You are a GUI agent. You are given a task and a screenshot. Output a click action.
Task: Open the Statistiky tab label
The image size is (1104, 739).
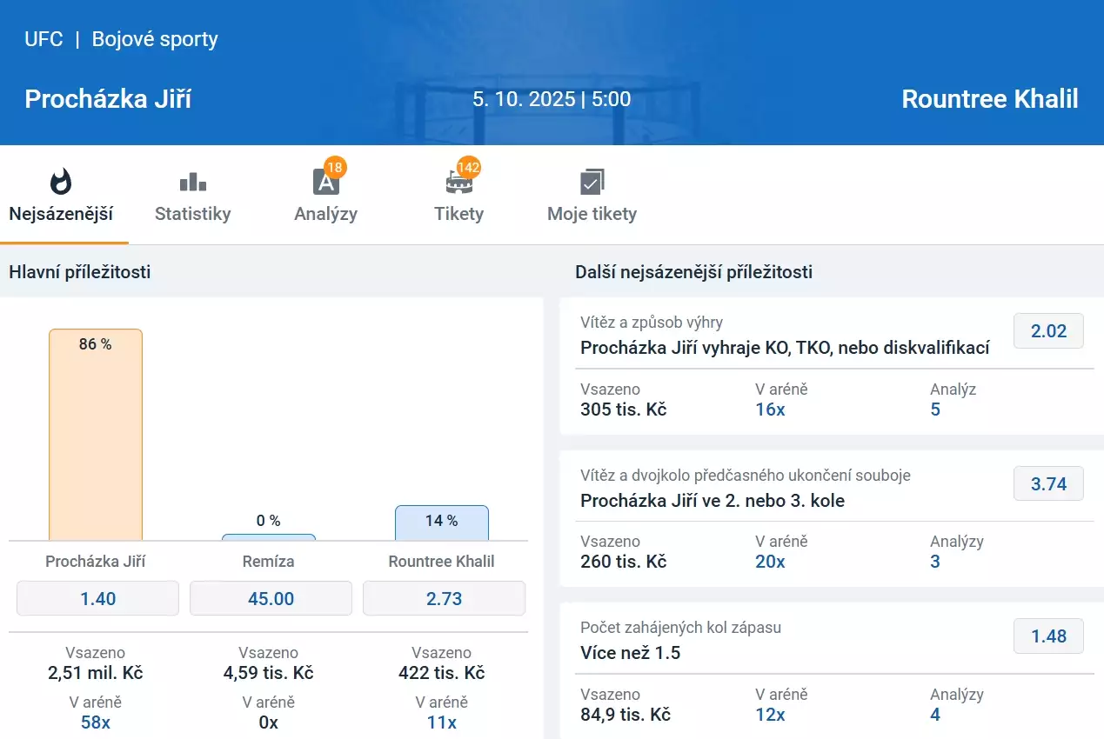192,214
